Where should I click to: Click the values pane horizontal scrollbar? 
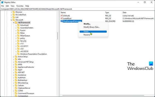pos(103,95)
